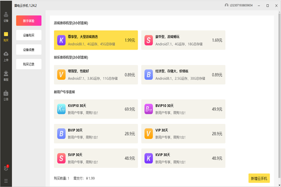Click the purple K icon for 尊享型
281x187 pixels.
coord(61,40)
